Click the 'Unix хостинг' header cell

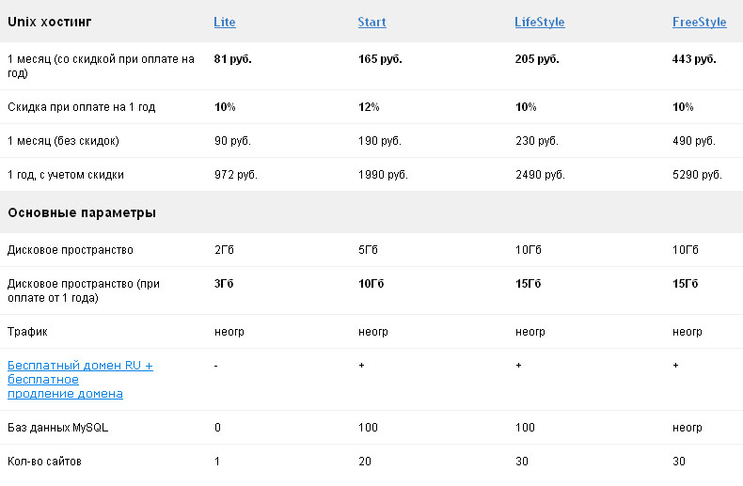tap(50, 22)
